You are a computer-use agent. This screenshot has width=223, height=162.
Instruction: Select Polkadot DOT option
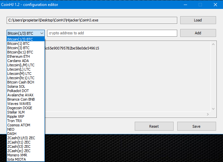coord(26,91)
